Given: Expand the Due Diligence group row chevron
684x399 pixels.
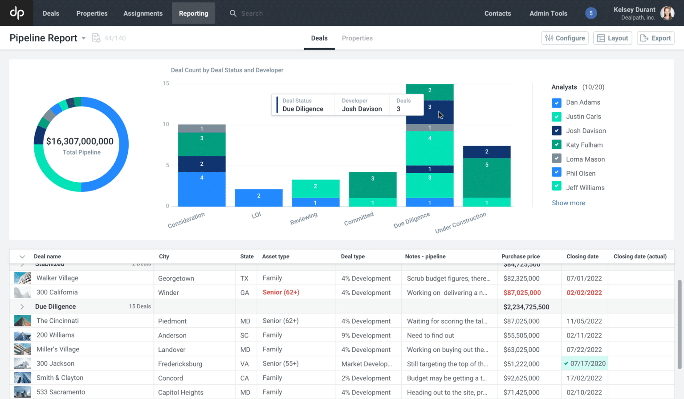Looking at the screenshot, I should pos(22,307).
